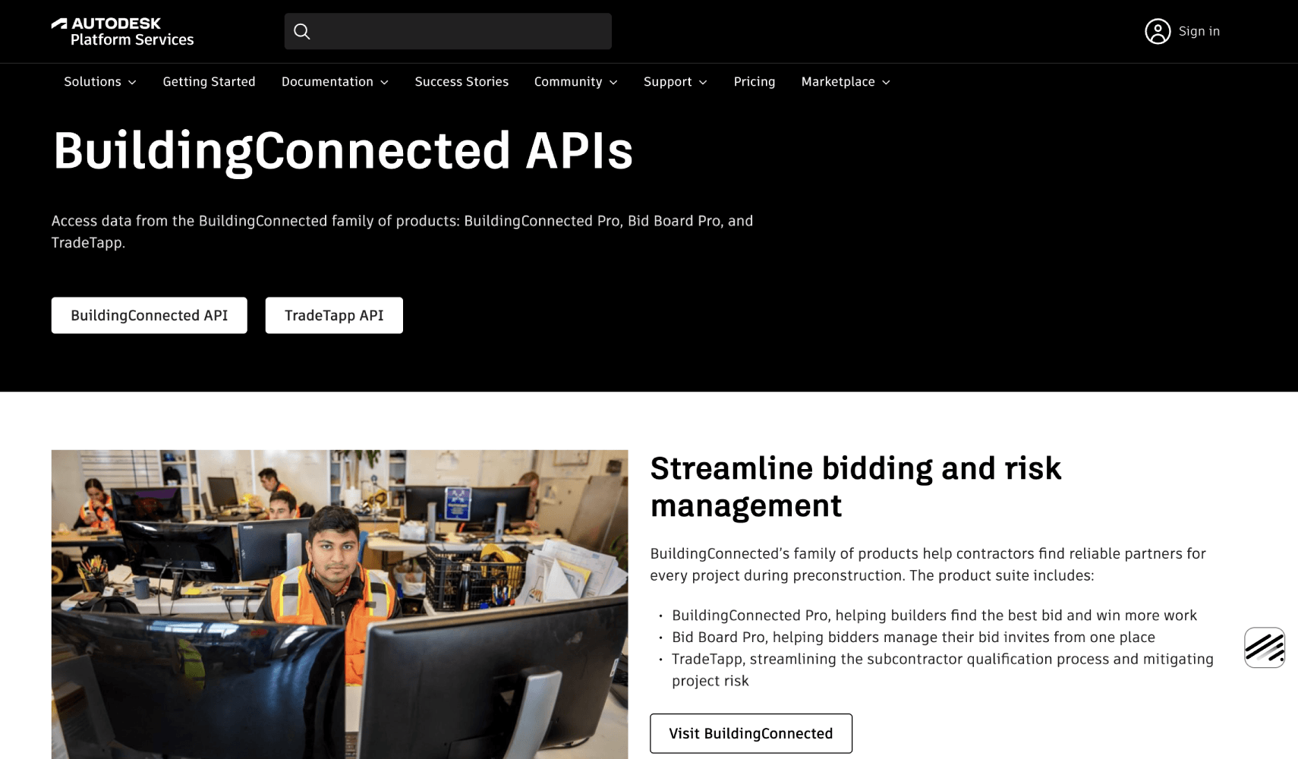This screenshot has width=1298, height=759.
Task: Click the BuildingConnected API button
Action: coord(150,315)
